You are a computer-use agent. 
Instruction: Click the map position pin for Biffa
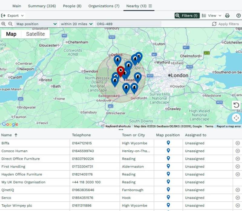168,143
